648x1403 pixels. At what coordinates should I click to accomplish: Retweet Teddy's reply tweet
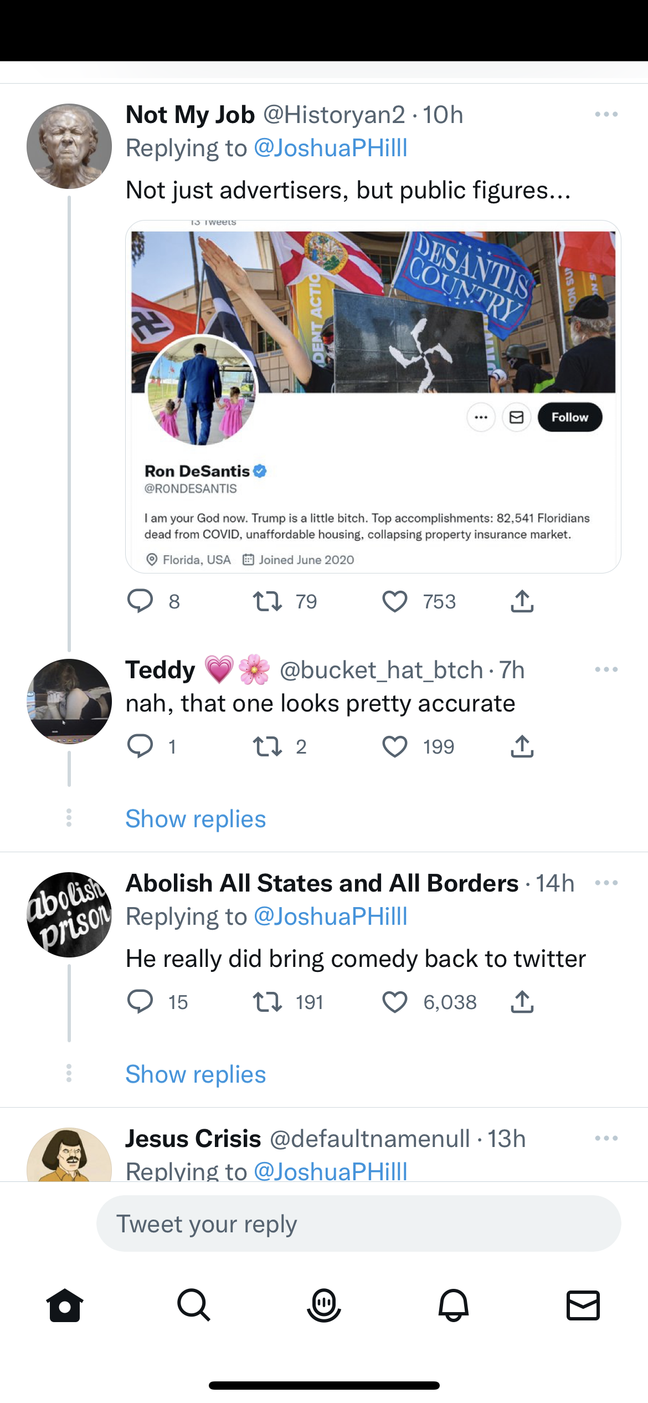(x=268, y=747)
